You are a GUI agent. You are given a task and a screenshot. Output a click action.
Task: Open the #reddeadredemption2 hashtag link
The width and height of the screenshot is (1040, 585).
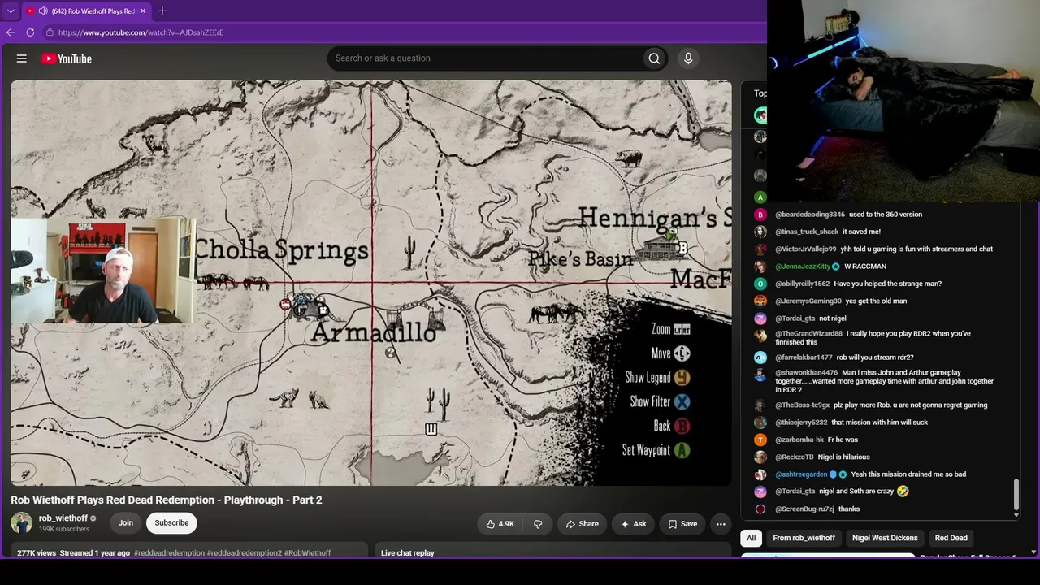(x=245, y=553)
